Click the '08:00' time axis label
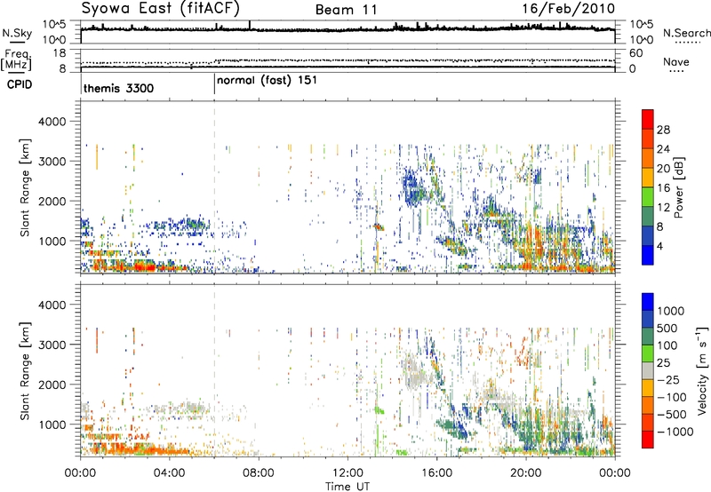Viewport: 711px width, 492px height. click(x=259, y=473)
